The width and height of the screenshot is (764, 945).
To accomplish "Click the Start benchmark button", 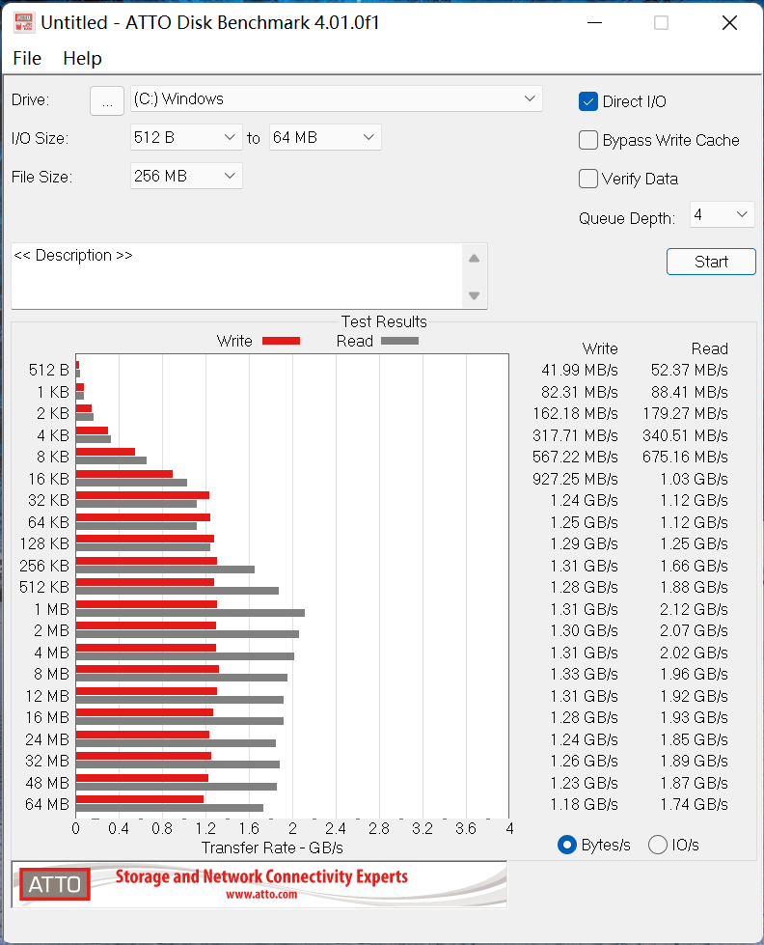I will [711, 262].
